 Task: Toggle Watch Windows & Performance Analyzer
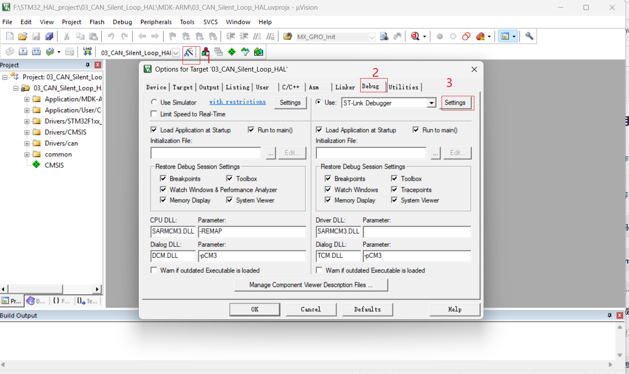tap(163, 189)
